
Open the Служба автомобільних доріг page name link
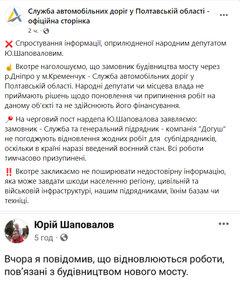tap(119, 16)
